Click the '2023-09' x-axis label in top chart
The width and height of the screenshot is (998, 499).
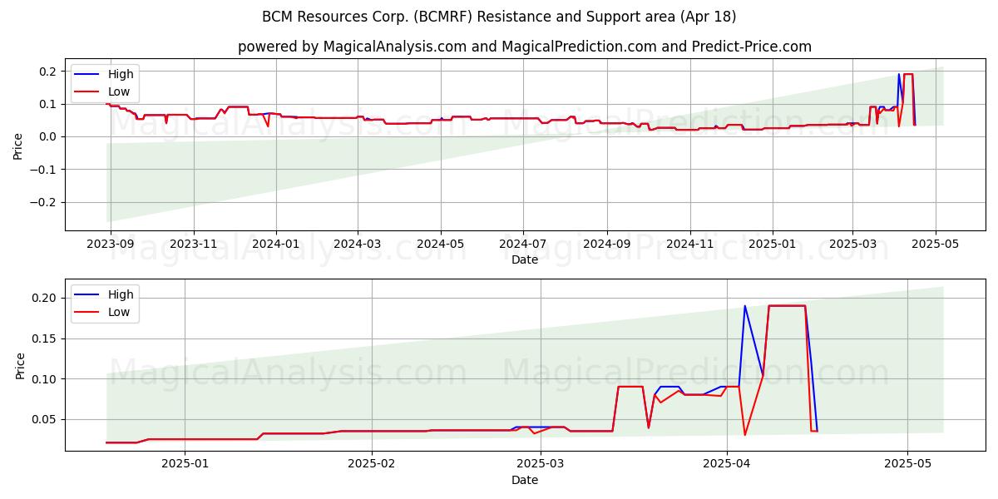pyautogui.click(x=111, y=245)
